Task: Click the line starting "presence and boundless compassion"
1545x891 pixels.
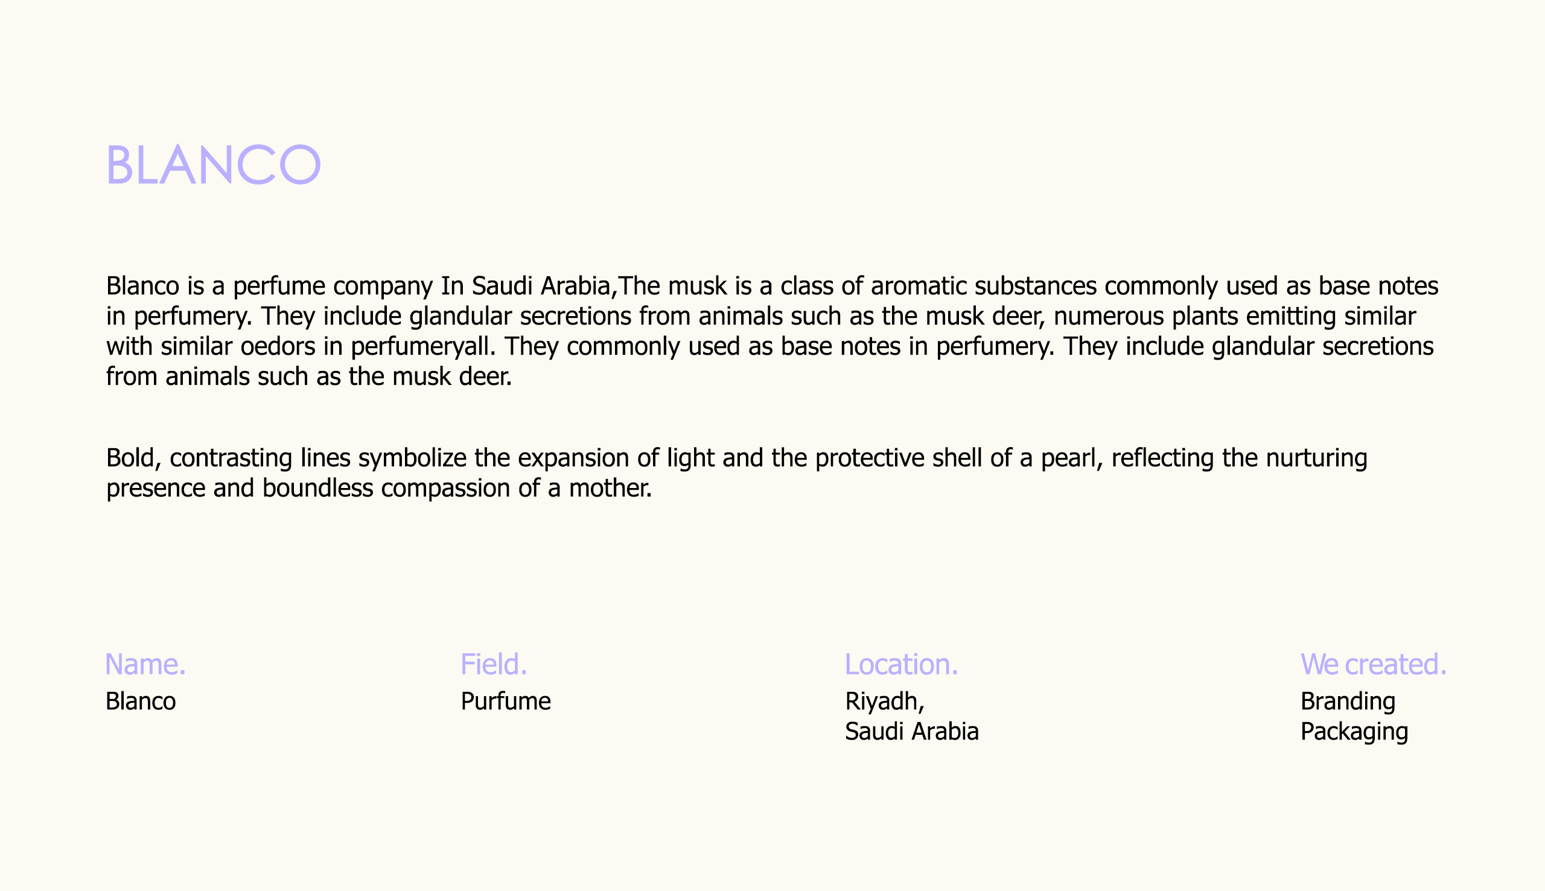Action: tap(379, 487)
